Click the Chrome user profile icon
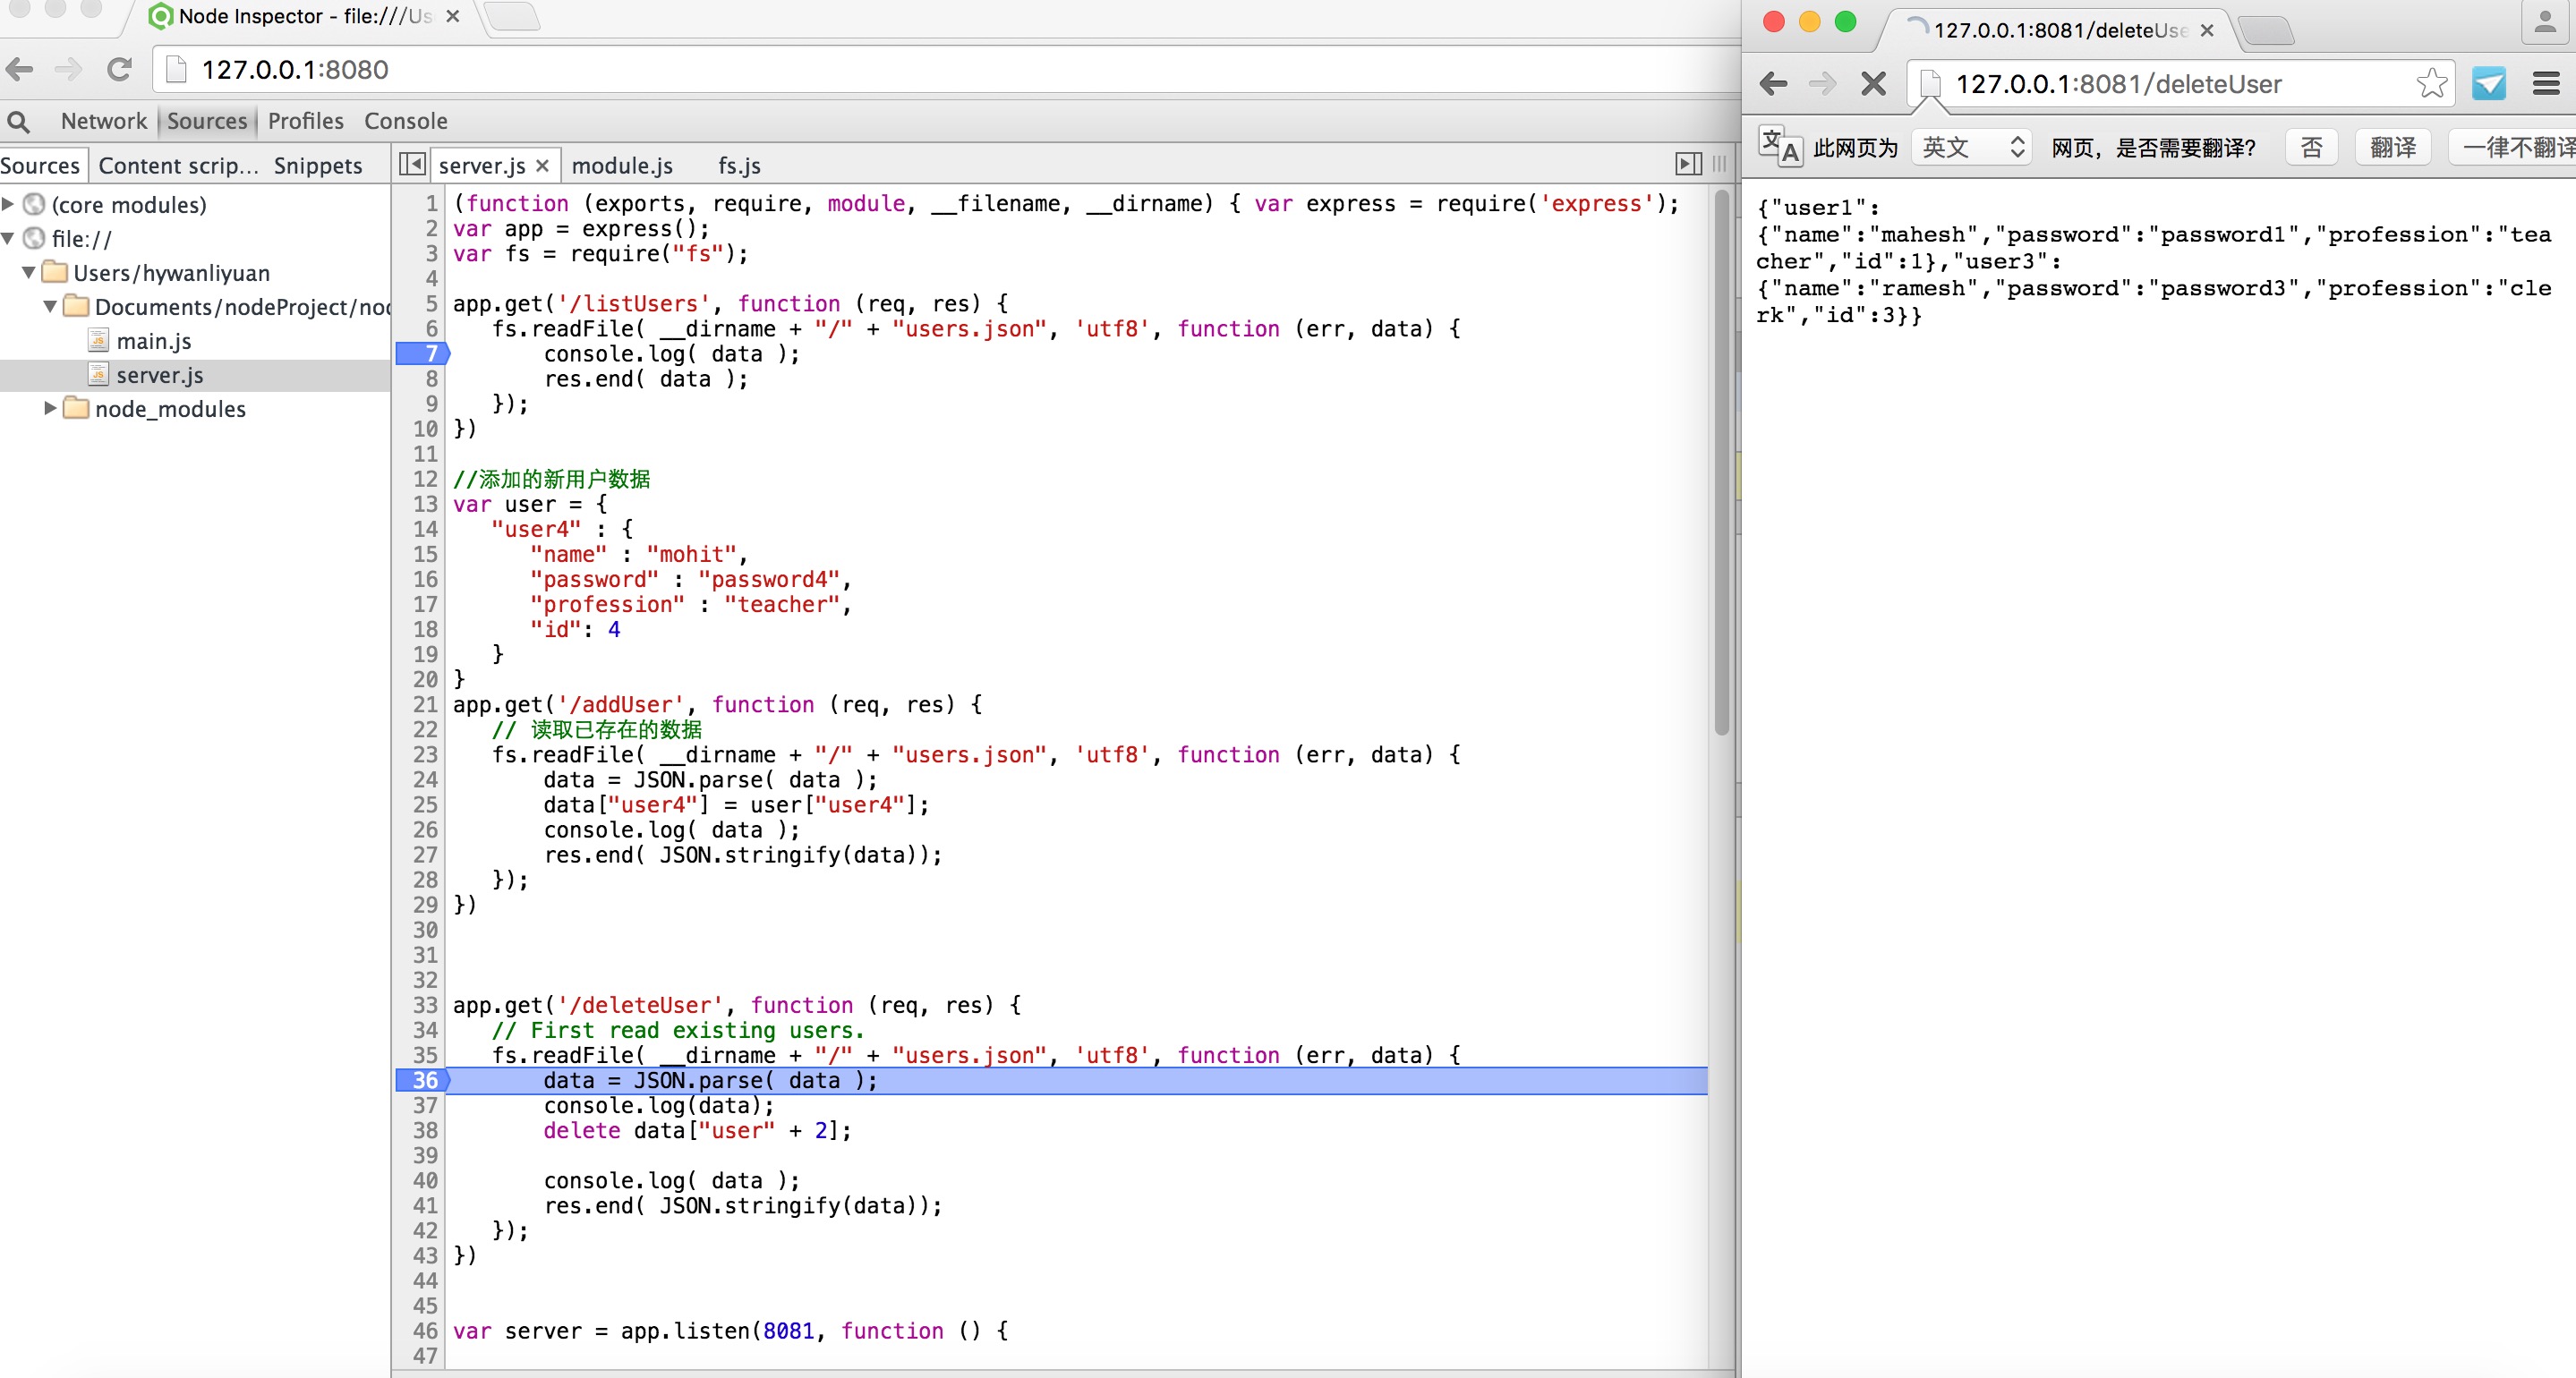The image size is (2576, 1378). coord(2545,22)
